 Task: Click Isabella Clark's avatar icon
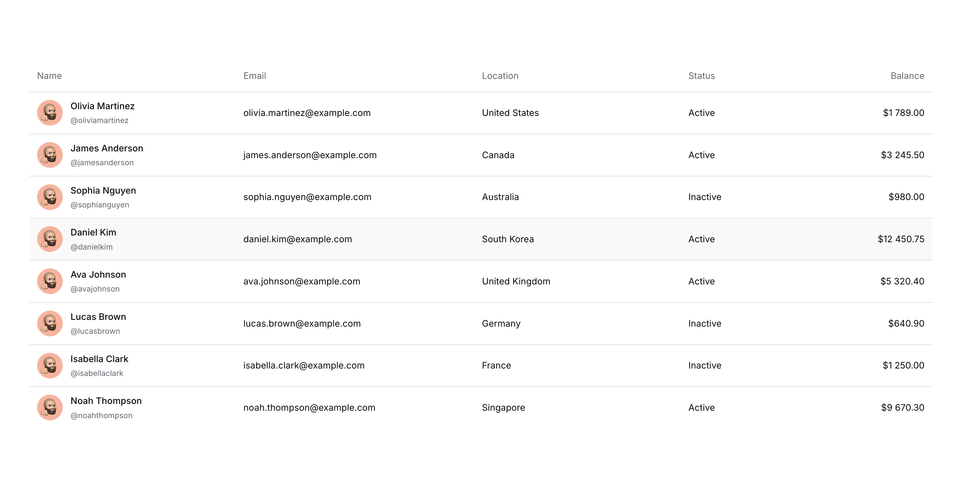tap(50, 365)
